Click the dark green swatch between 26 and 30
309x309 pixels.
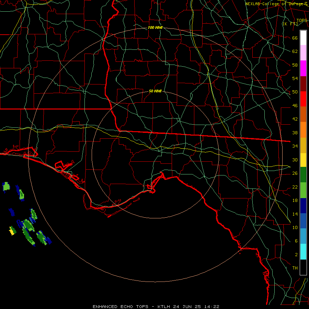[303, 175]
